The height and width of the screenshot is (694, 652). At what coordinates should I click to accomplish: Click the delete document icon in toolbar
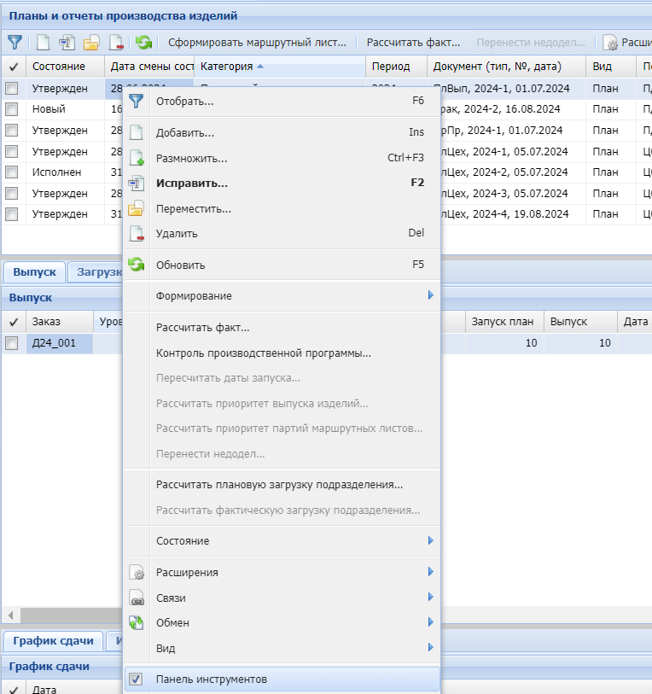click(116, 42)
